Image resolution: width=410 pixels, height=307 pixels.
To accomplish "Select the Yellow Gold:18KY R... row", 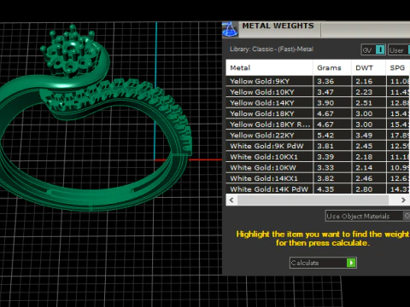I will pos(318,125).
